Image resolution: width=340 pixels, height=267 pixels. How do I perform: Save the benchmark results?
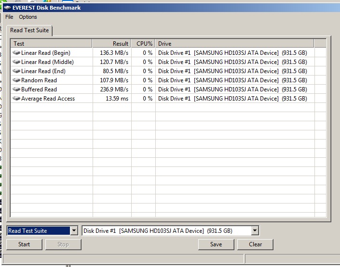tap(216, 244)
